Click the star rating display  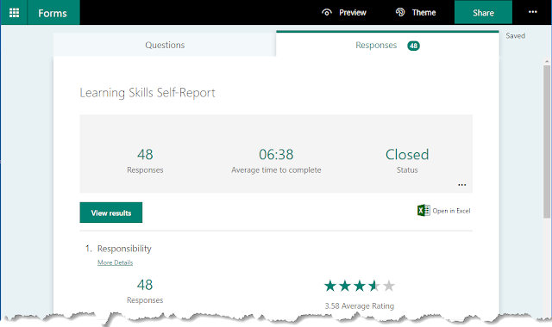click(360, 286)
